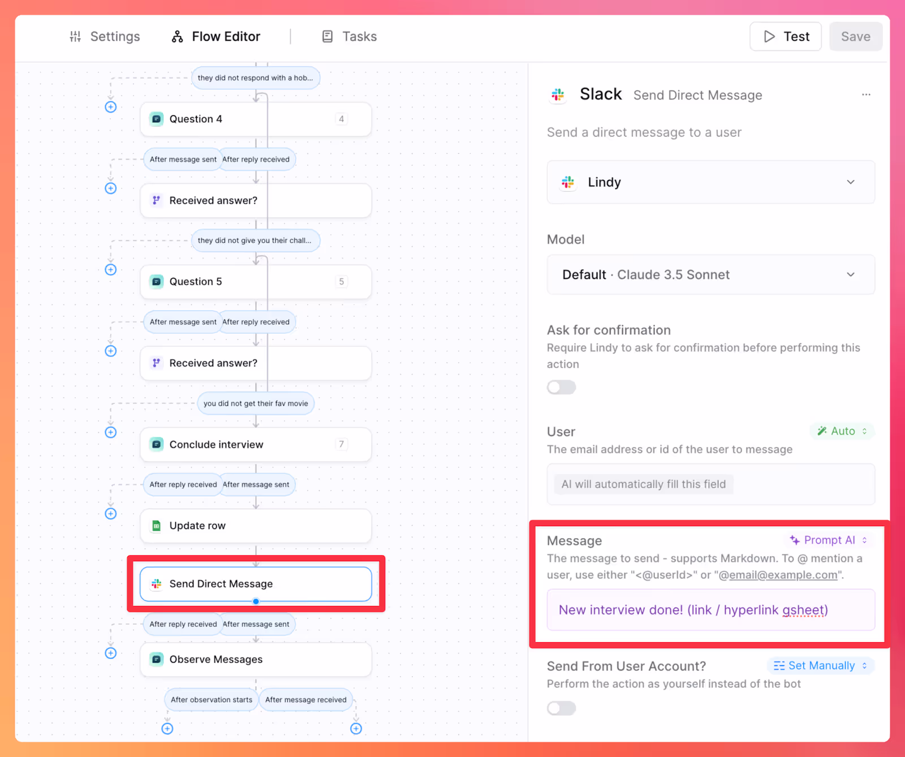
Task: Click the Observe Messages chat icon
Action: (157, 660)
